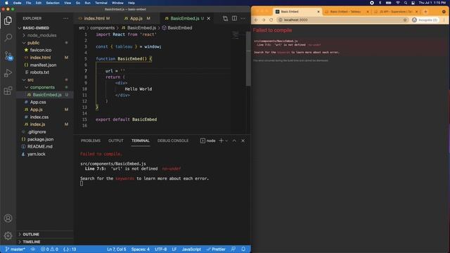Open package.json in the explorer
The image size is (450, 253).
click(x=40, y=139)
